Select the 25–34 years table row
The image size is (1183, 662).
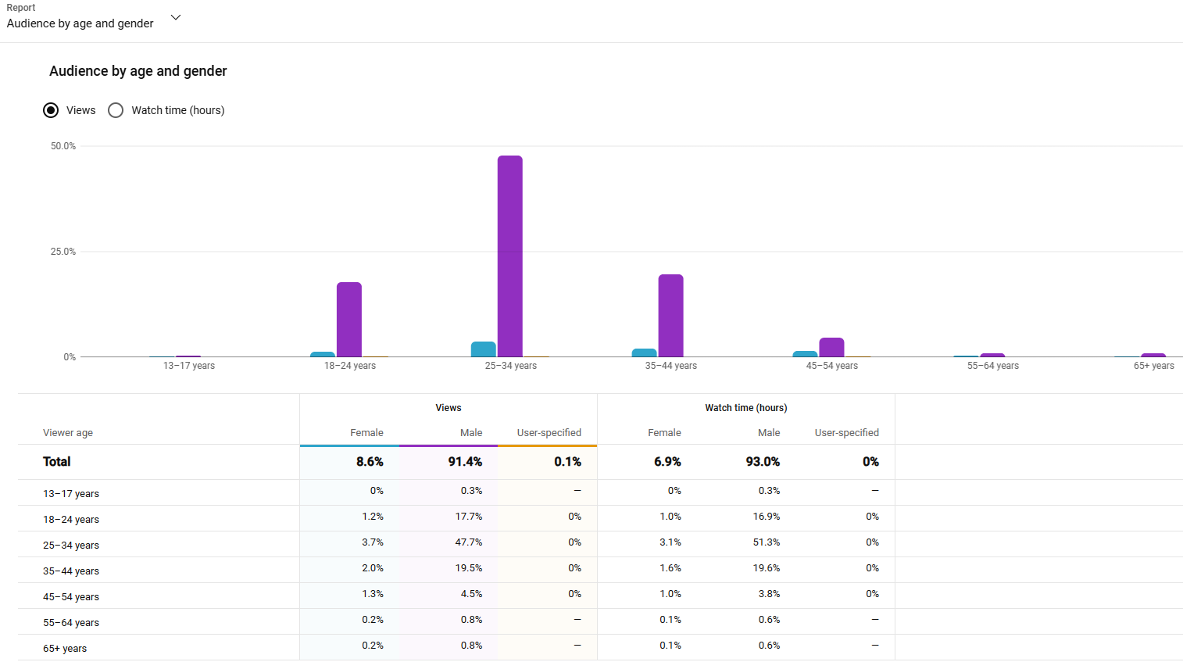(600, 544)
